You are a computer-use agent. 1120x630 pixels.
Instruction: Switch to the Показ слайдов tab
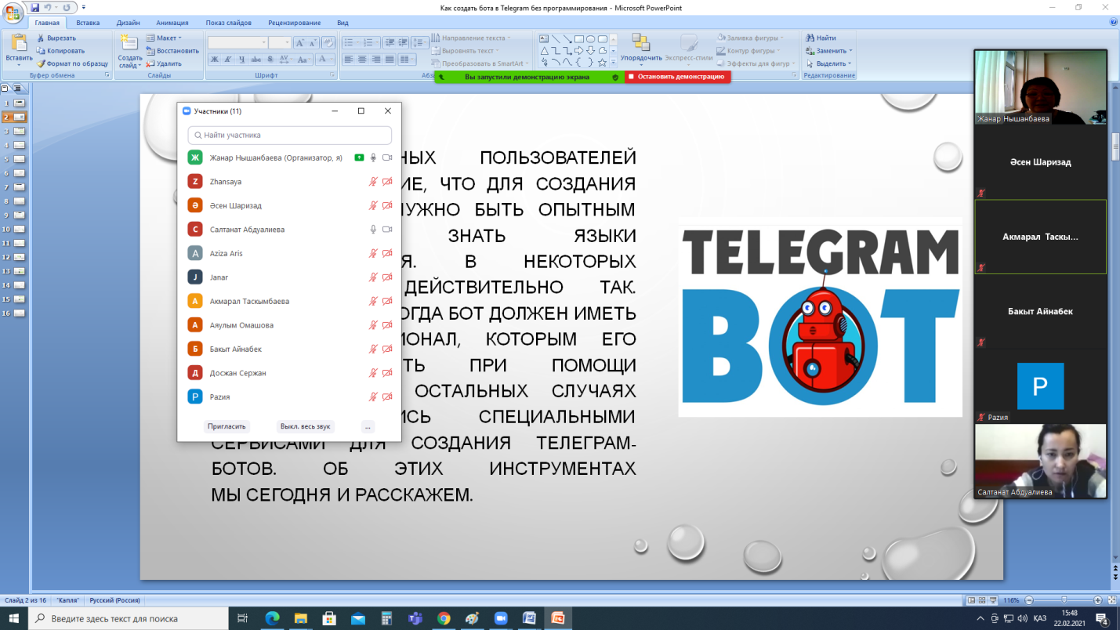pos(228,23)
